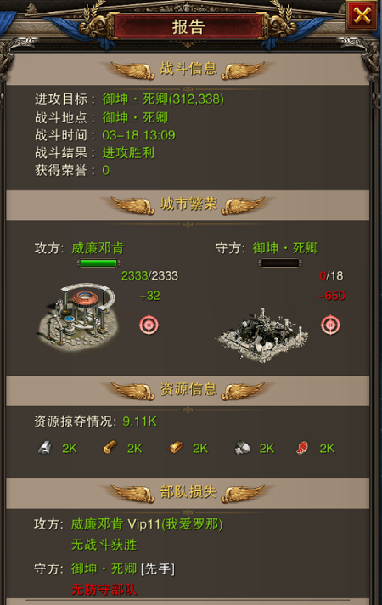The image size is (382, 605).
Task: Click the defender's empty prosperity bar
Action: click(x=280, y=263)
